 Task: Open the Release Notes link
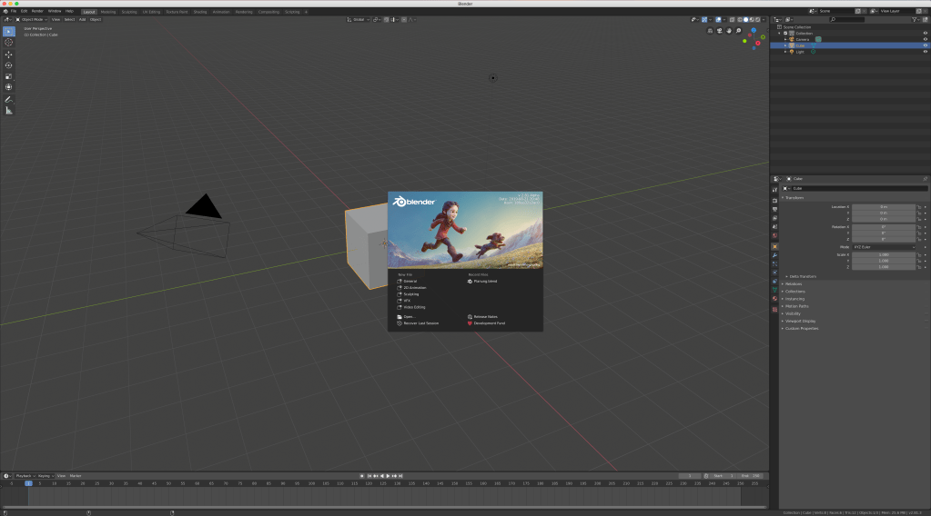pyautogui.click(x=485, y=316)
